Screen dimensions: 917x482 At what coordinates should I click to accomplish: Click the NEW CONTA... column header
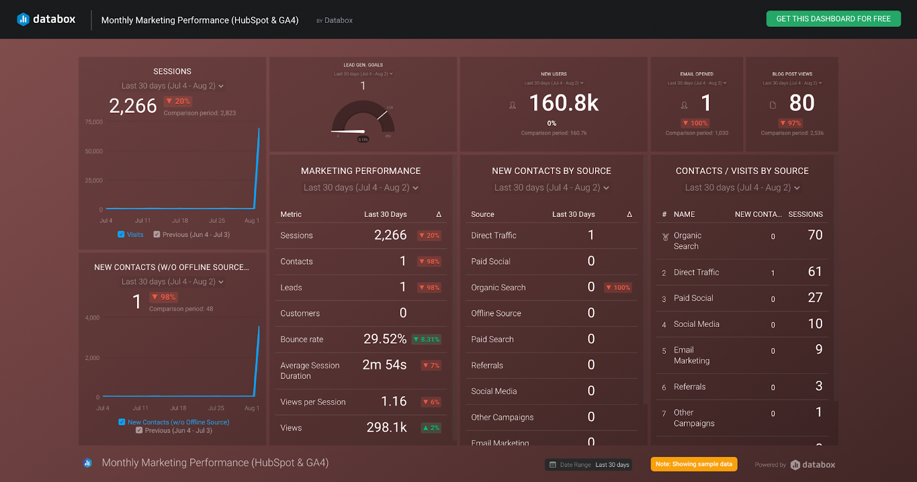(x=758, y=215)
